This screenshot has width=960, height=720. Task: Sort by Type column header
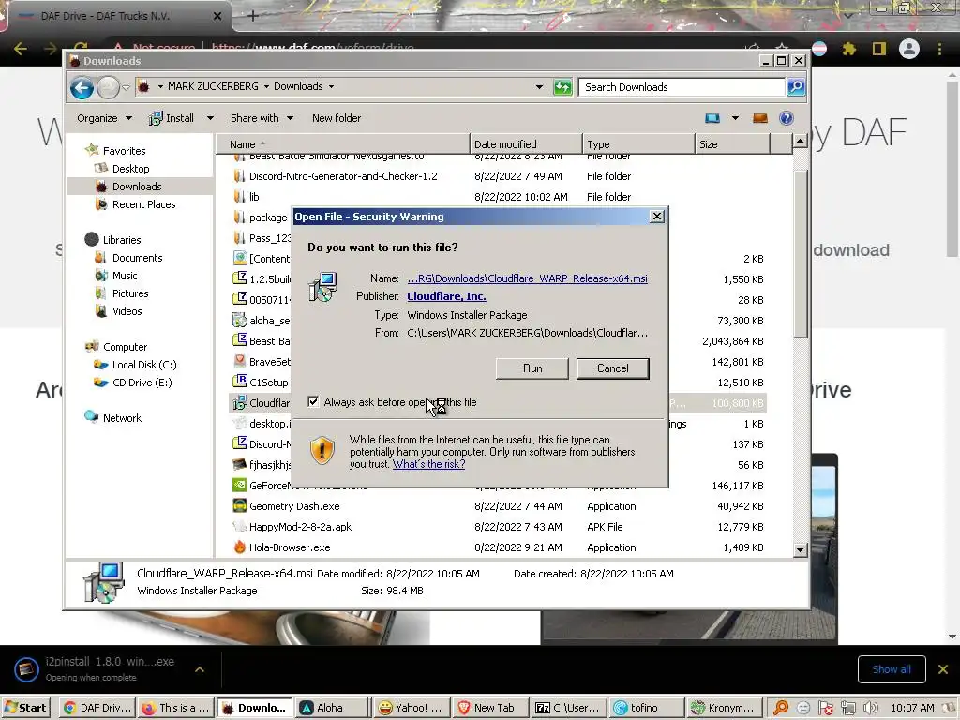(638, 144)
